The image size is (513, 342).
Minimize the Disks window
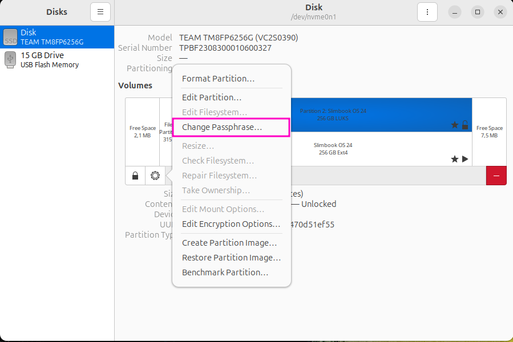455,12
